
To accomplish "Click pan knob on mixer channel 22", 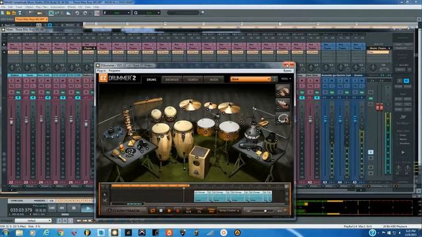I will [12, 67].
